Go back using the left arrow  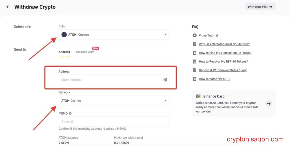click(7, 7)
